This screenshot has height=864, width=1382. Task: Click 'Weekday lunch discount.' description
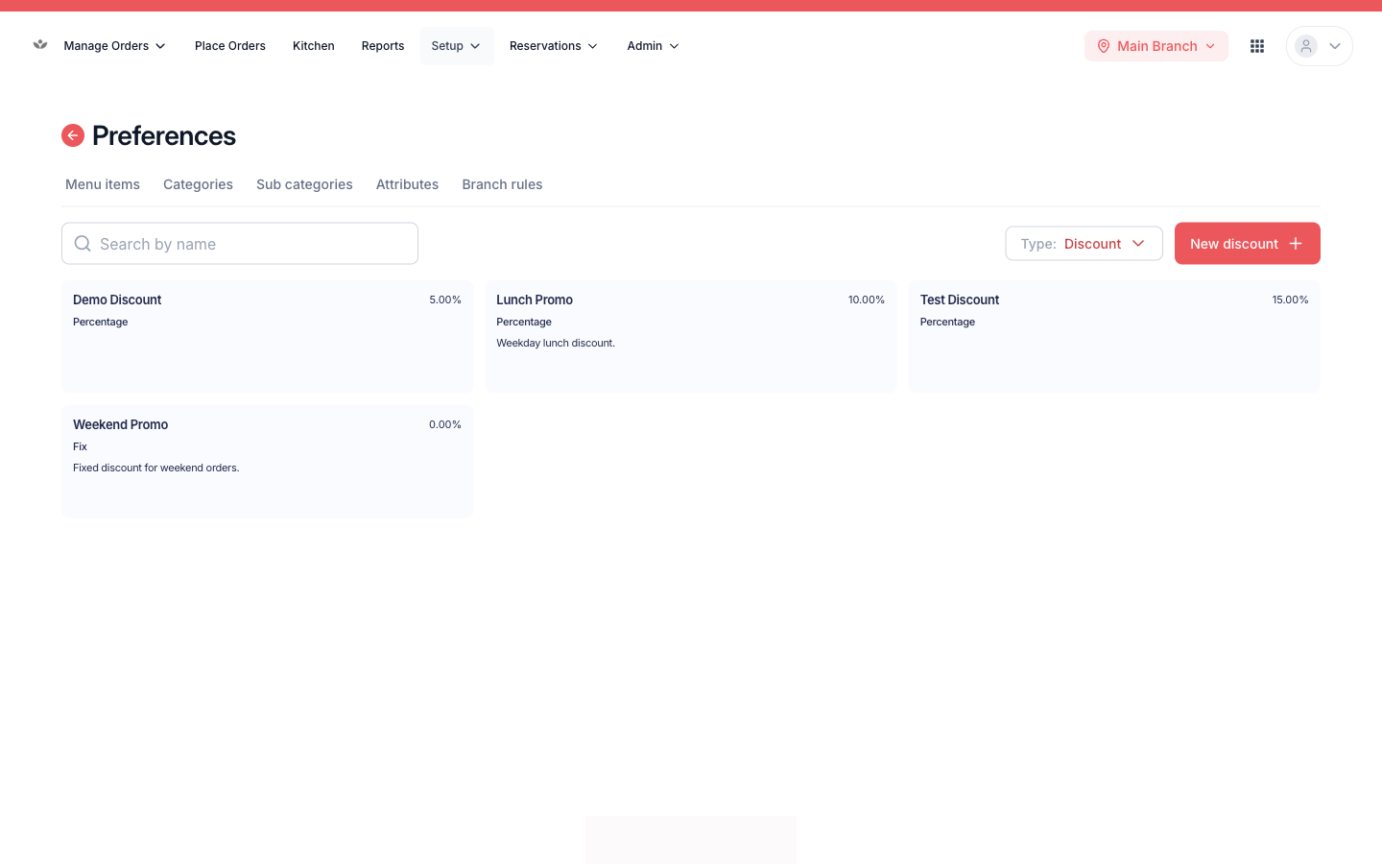[x=556, y=343]
